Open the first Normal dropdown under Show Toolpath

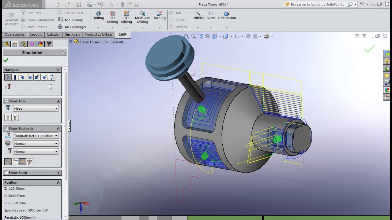click(36, 144)
